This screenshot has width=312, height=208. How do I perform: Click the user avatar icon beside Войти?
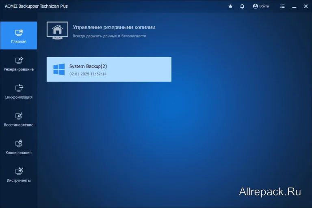click(x=255, y=6)
